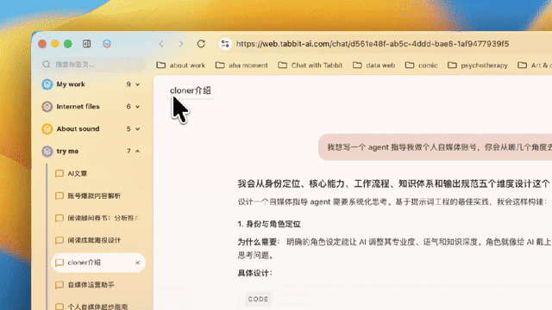
Task: Click the About sound group icon
Action: tap(47, 129)
